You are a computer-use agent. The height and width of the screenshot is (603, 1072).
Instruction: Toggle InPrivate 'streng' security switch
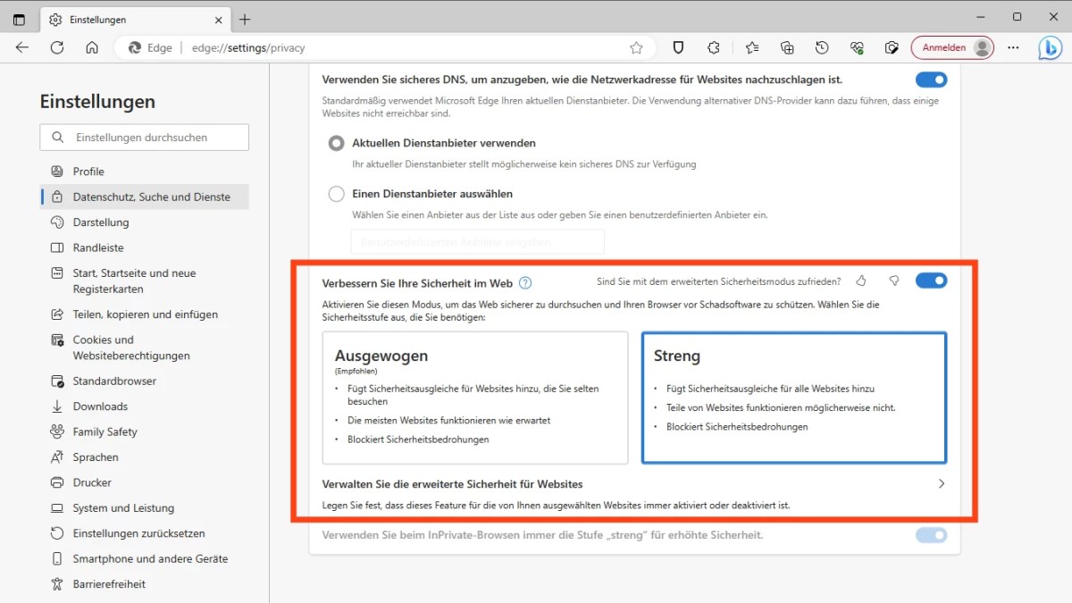931,535
